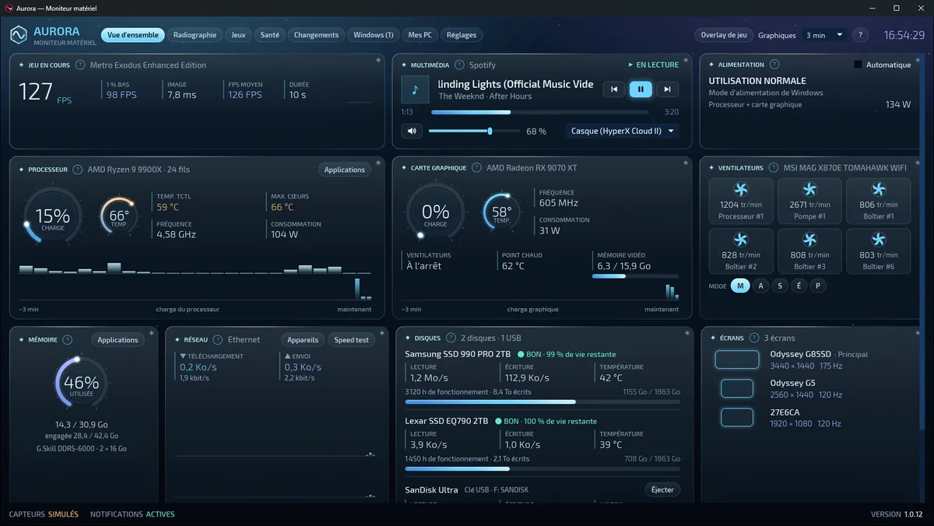Select fan mode M
The width and height of the screenshot is (934, 526).
pyautogui.click(x=740, y=286)
